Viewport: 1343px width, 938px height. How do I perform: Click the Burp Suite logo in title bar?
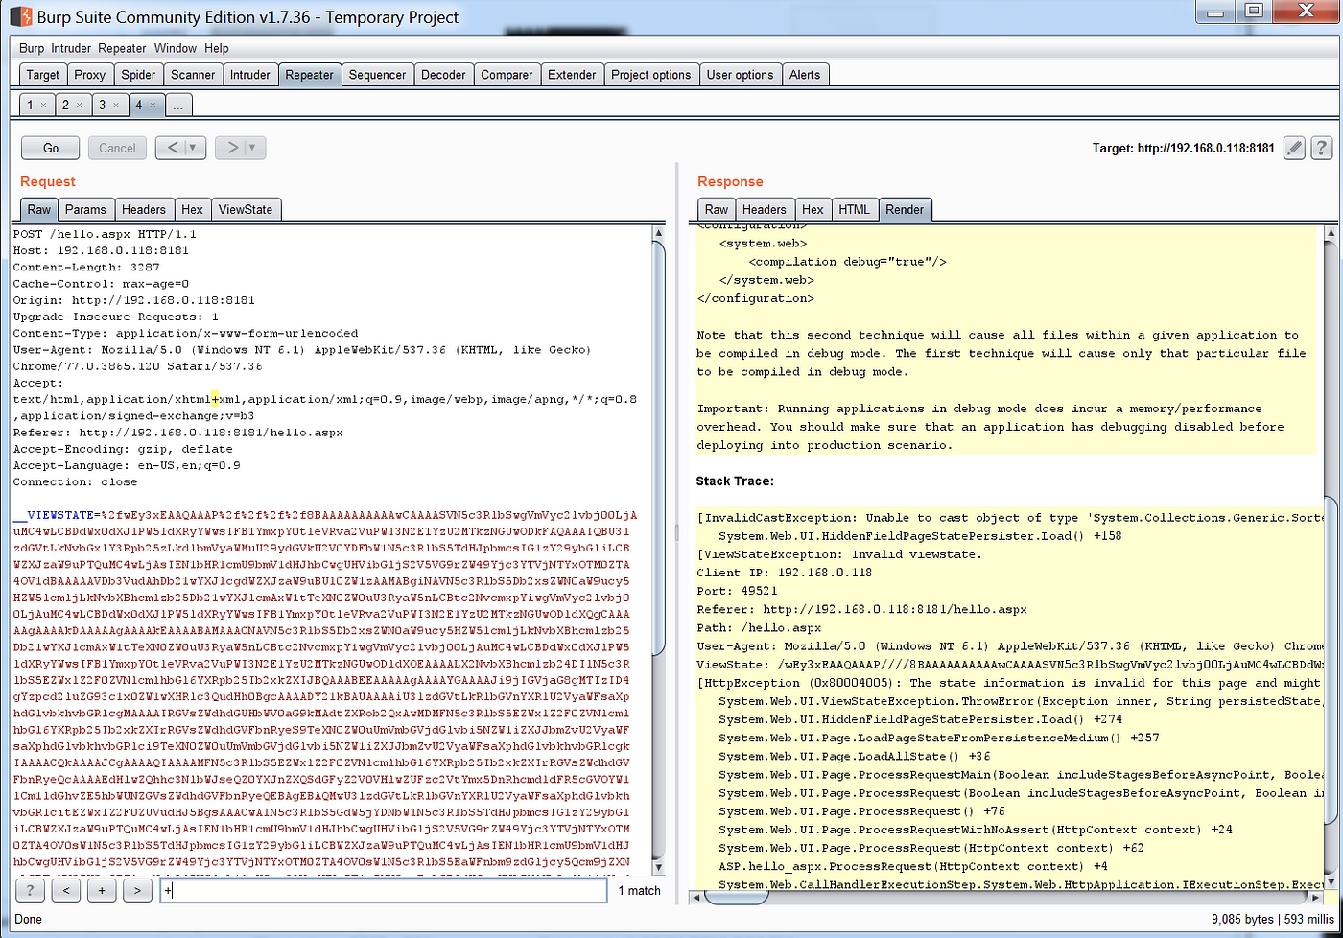pos(20,16)
